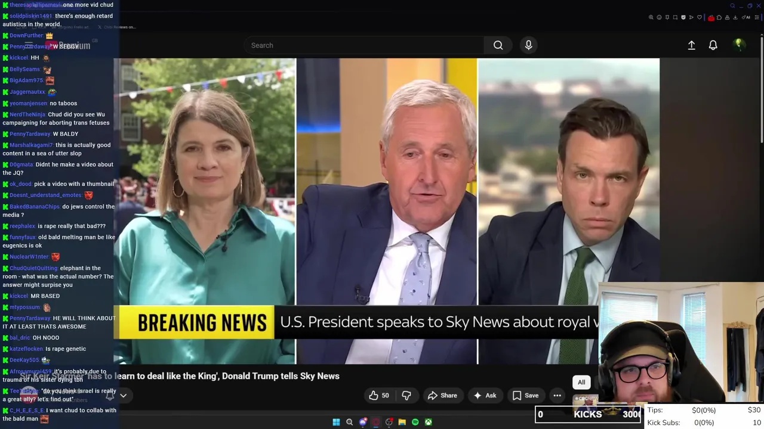Click the Share button
Screen dimensions: 764x429
click(x=442, y=396)
